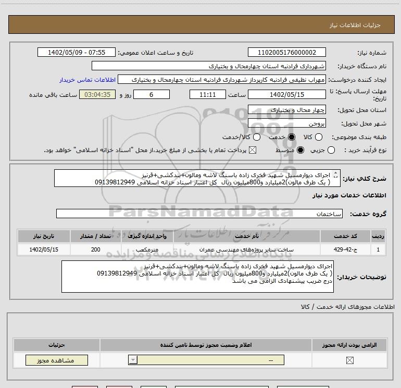
Task: Click the الزامی بودن ارائه مجوز column header
Action: [349, 345]
